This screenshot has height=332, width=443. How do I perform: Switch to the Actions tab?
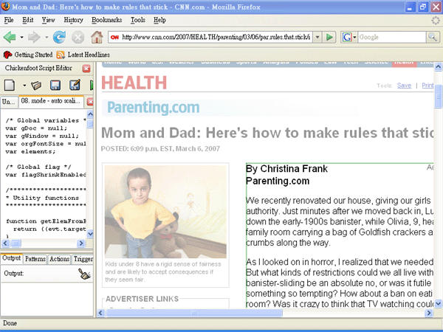[x=59, y=259]
